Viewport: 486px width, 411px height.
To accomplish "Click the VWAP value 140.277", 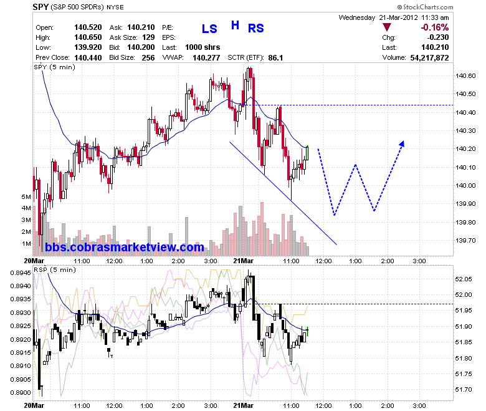I will (x=206, y=58).
